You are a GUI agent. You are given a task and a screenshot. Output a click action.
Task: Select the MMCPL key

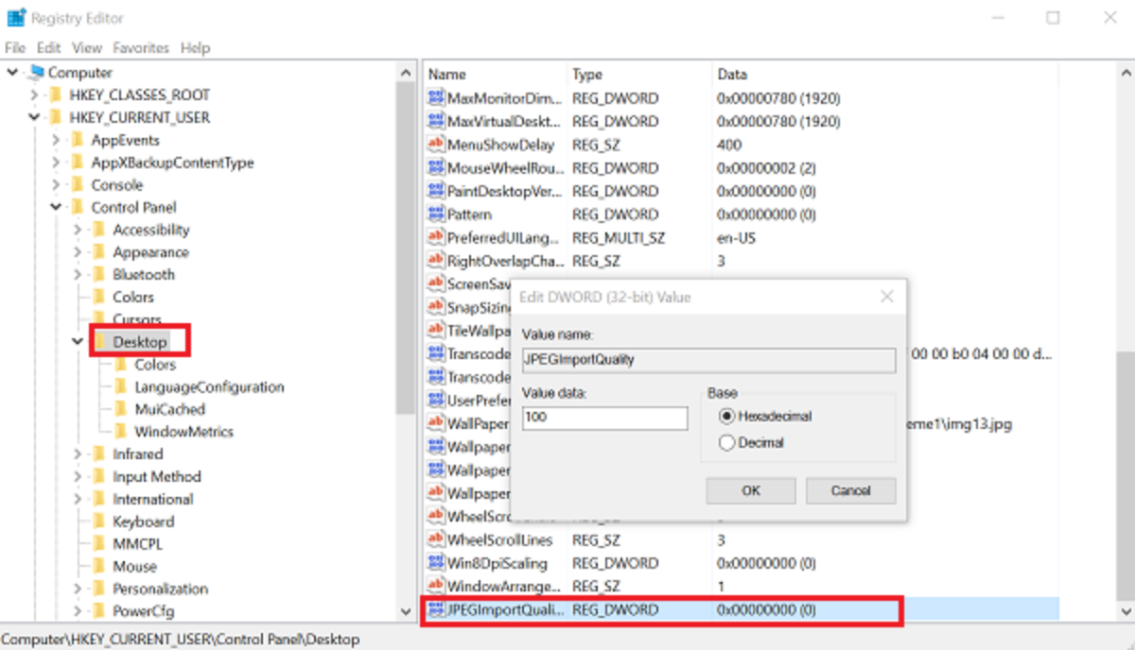click(x=138, y=544)
